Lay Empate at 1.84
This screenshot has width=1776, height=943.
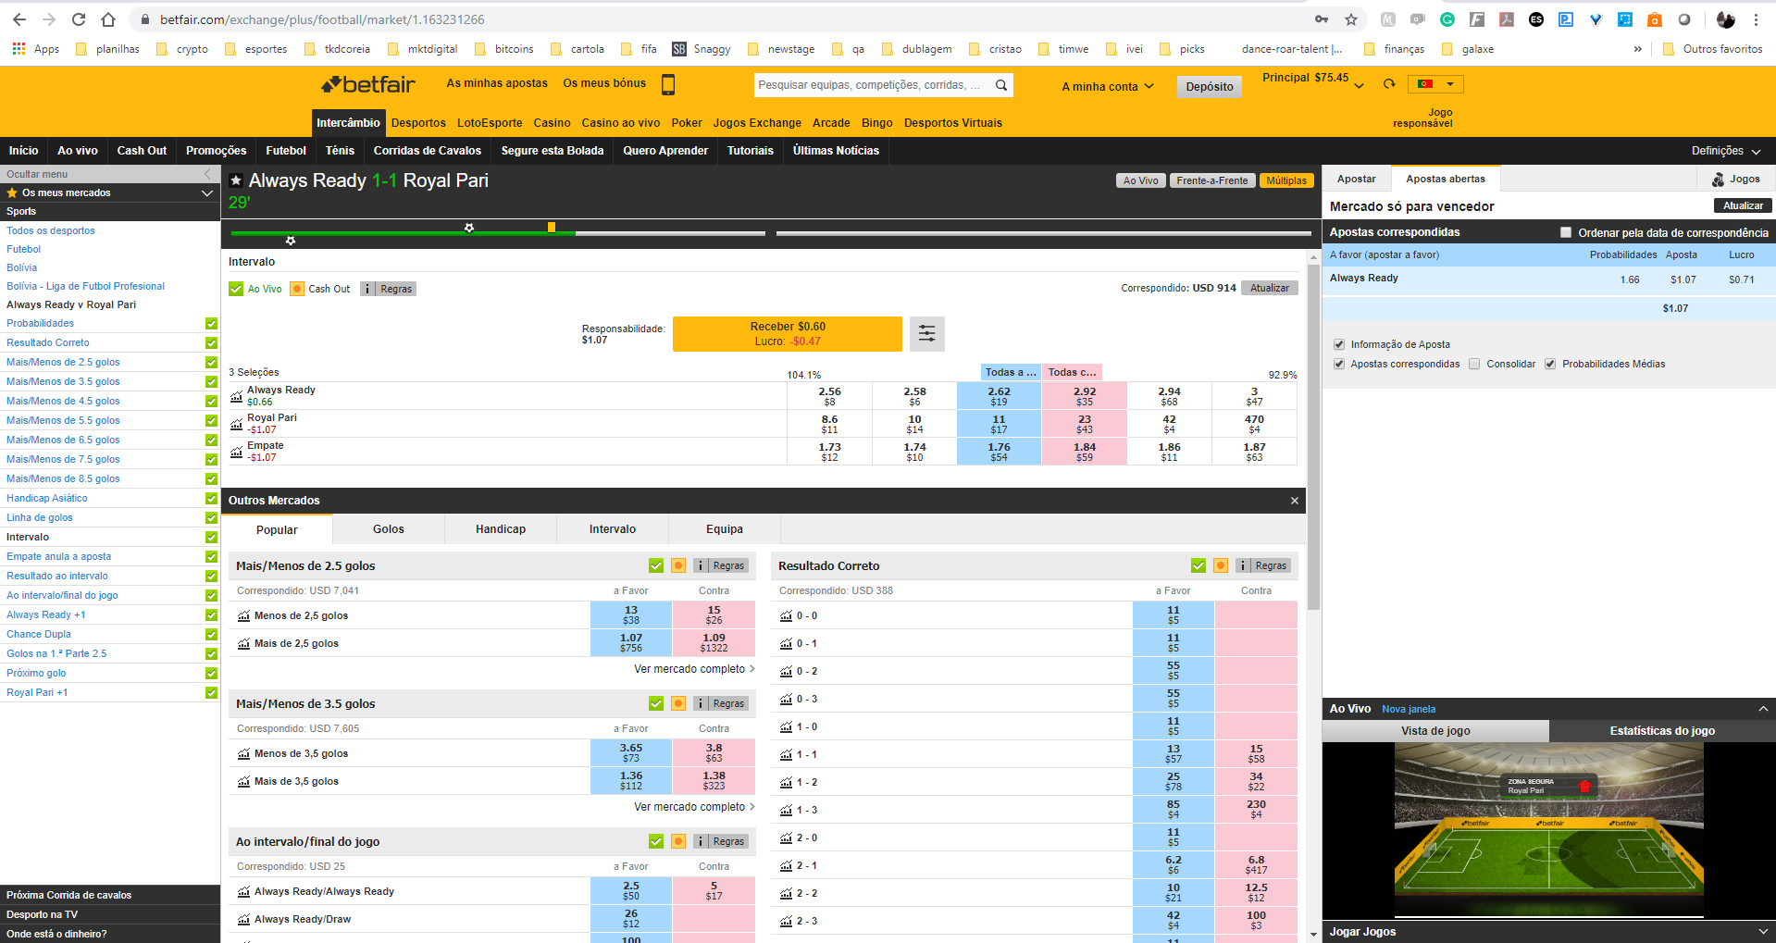click(x=1085, y=452)
